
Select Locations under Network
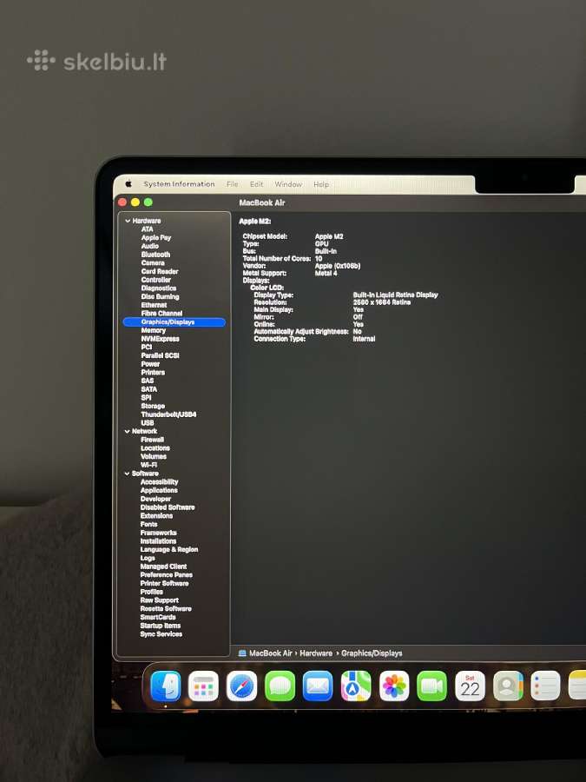pos(155,448)
